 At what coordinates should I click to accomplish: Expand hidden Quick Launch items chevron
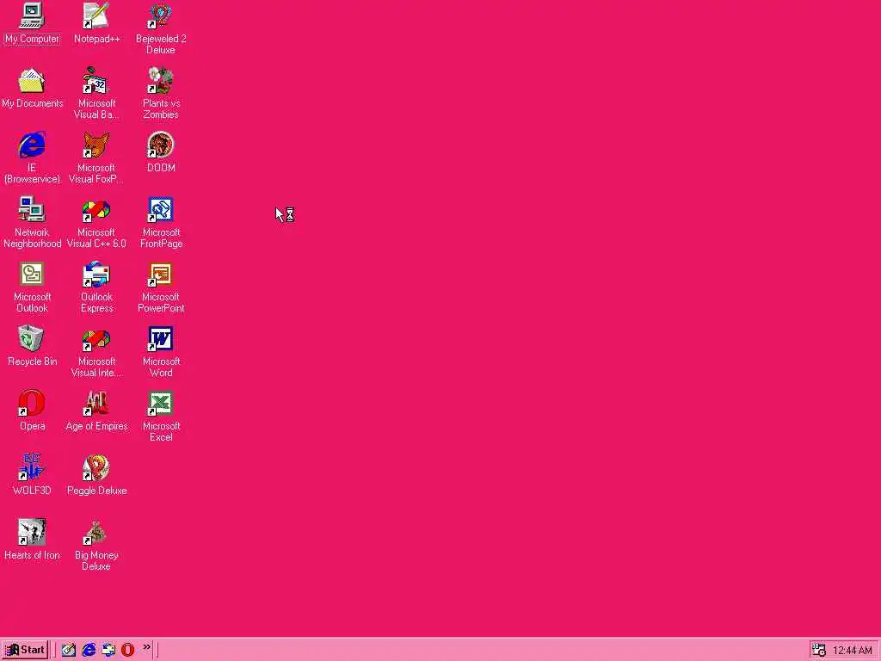(x=146, y=647)
